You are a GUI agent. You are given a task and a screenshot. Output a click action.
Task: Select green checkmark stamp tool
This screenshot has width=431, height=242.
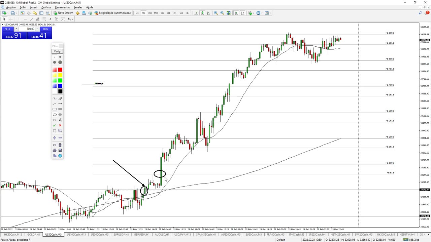click(x=55, y=125)
